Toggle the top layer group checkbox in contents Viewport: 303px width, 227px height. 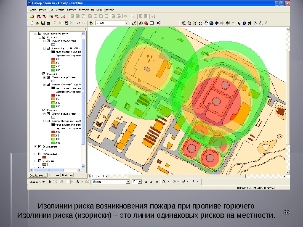(40, 34)
